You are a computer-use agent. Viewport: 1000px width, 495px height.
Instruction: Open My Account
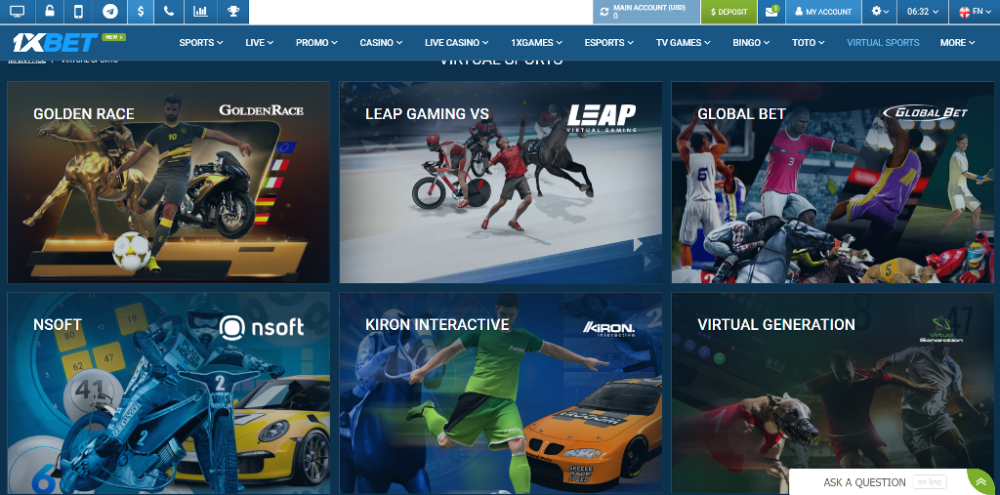823,12
